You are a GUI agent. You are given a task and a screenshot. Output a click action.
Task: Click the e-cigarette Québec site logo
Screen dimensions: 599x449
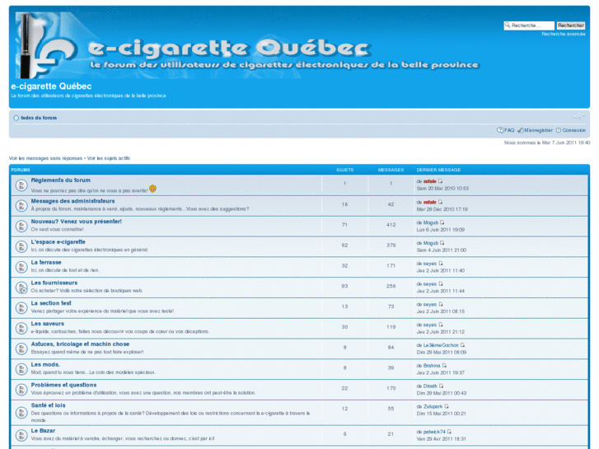(247, 45)
